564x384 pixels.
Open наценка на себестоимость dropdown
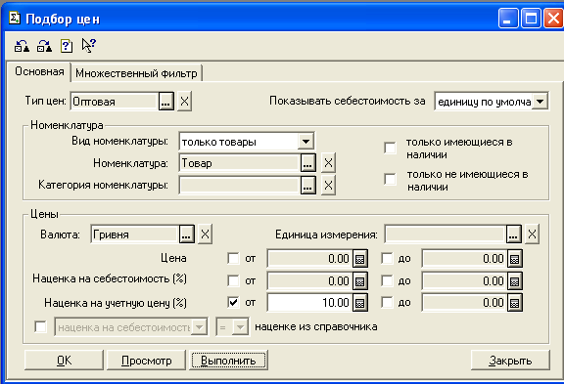click(x=199, y=327)
